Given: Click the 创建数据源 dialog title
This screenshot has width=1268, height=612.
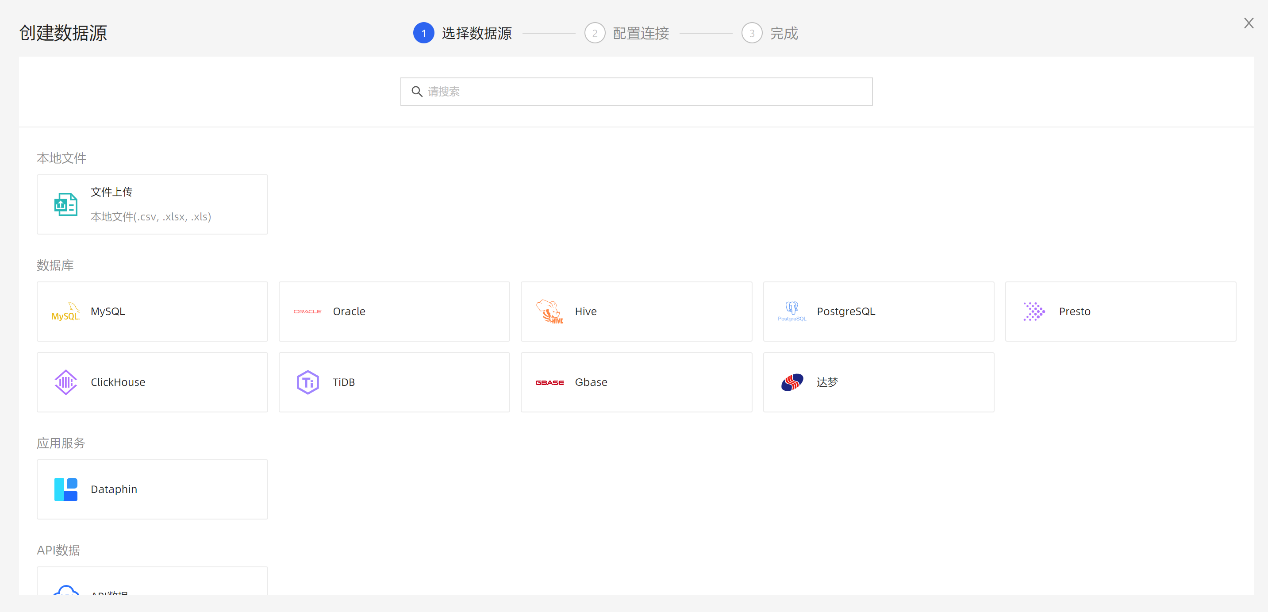Looking at the screenshot, I should click(63, 33).
